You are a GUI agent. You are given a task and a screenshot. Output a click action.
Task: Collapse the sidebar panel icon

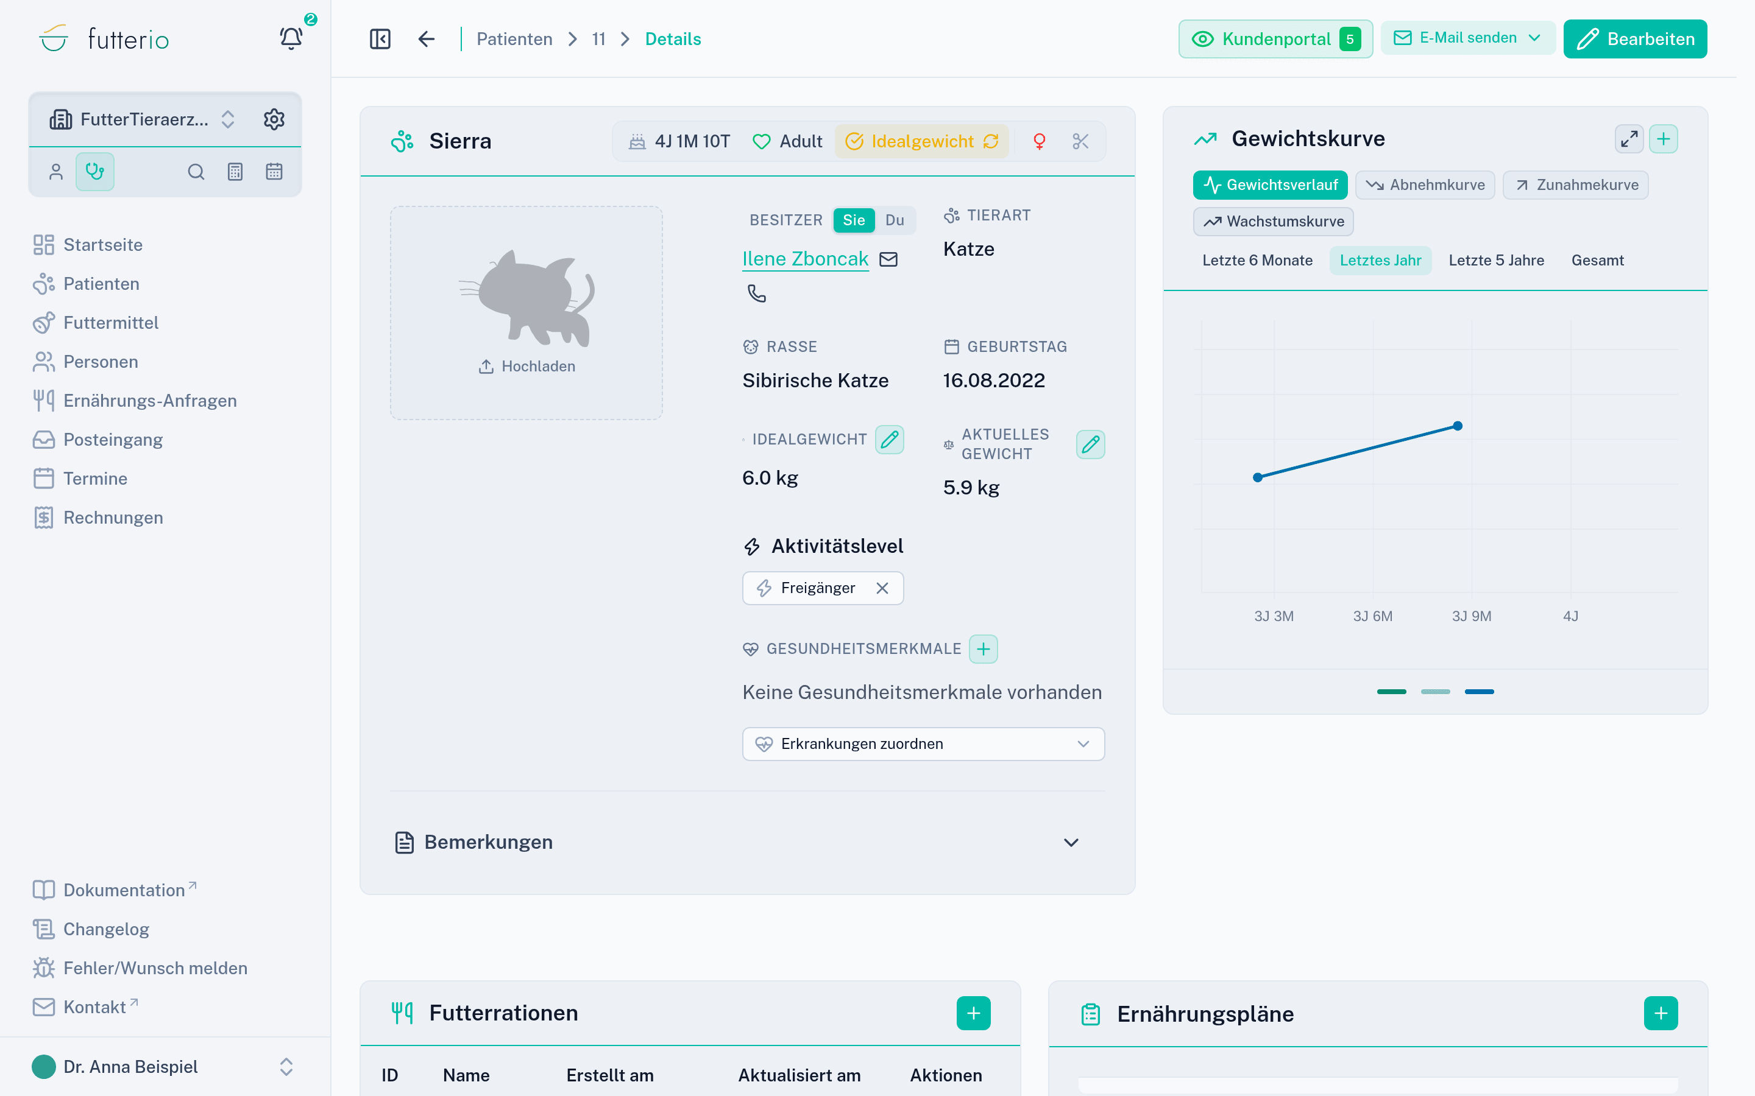click(x=380, y=39)
